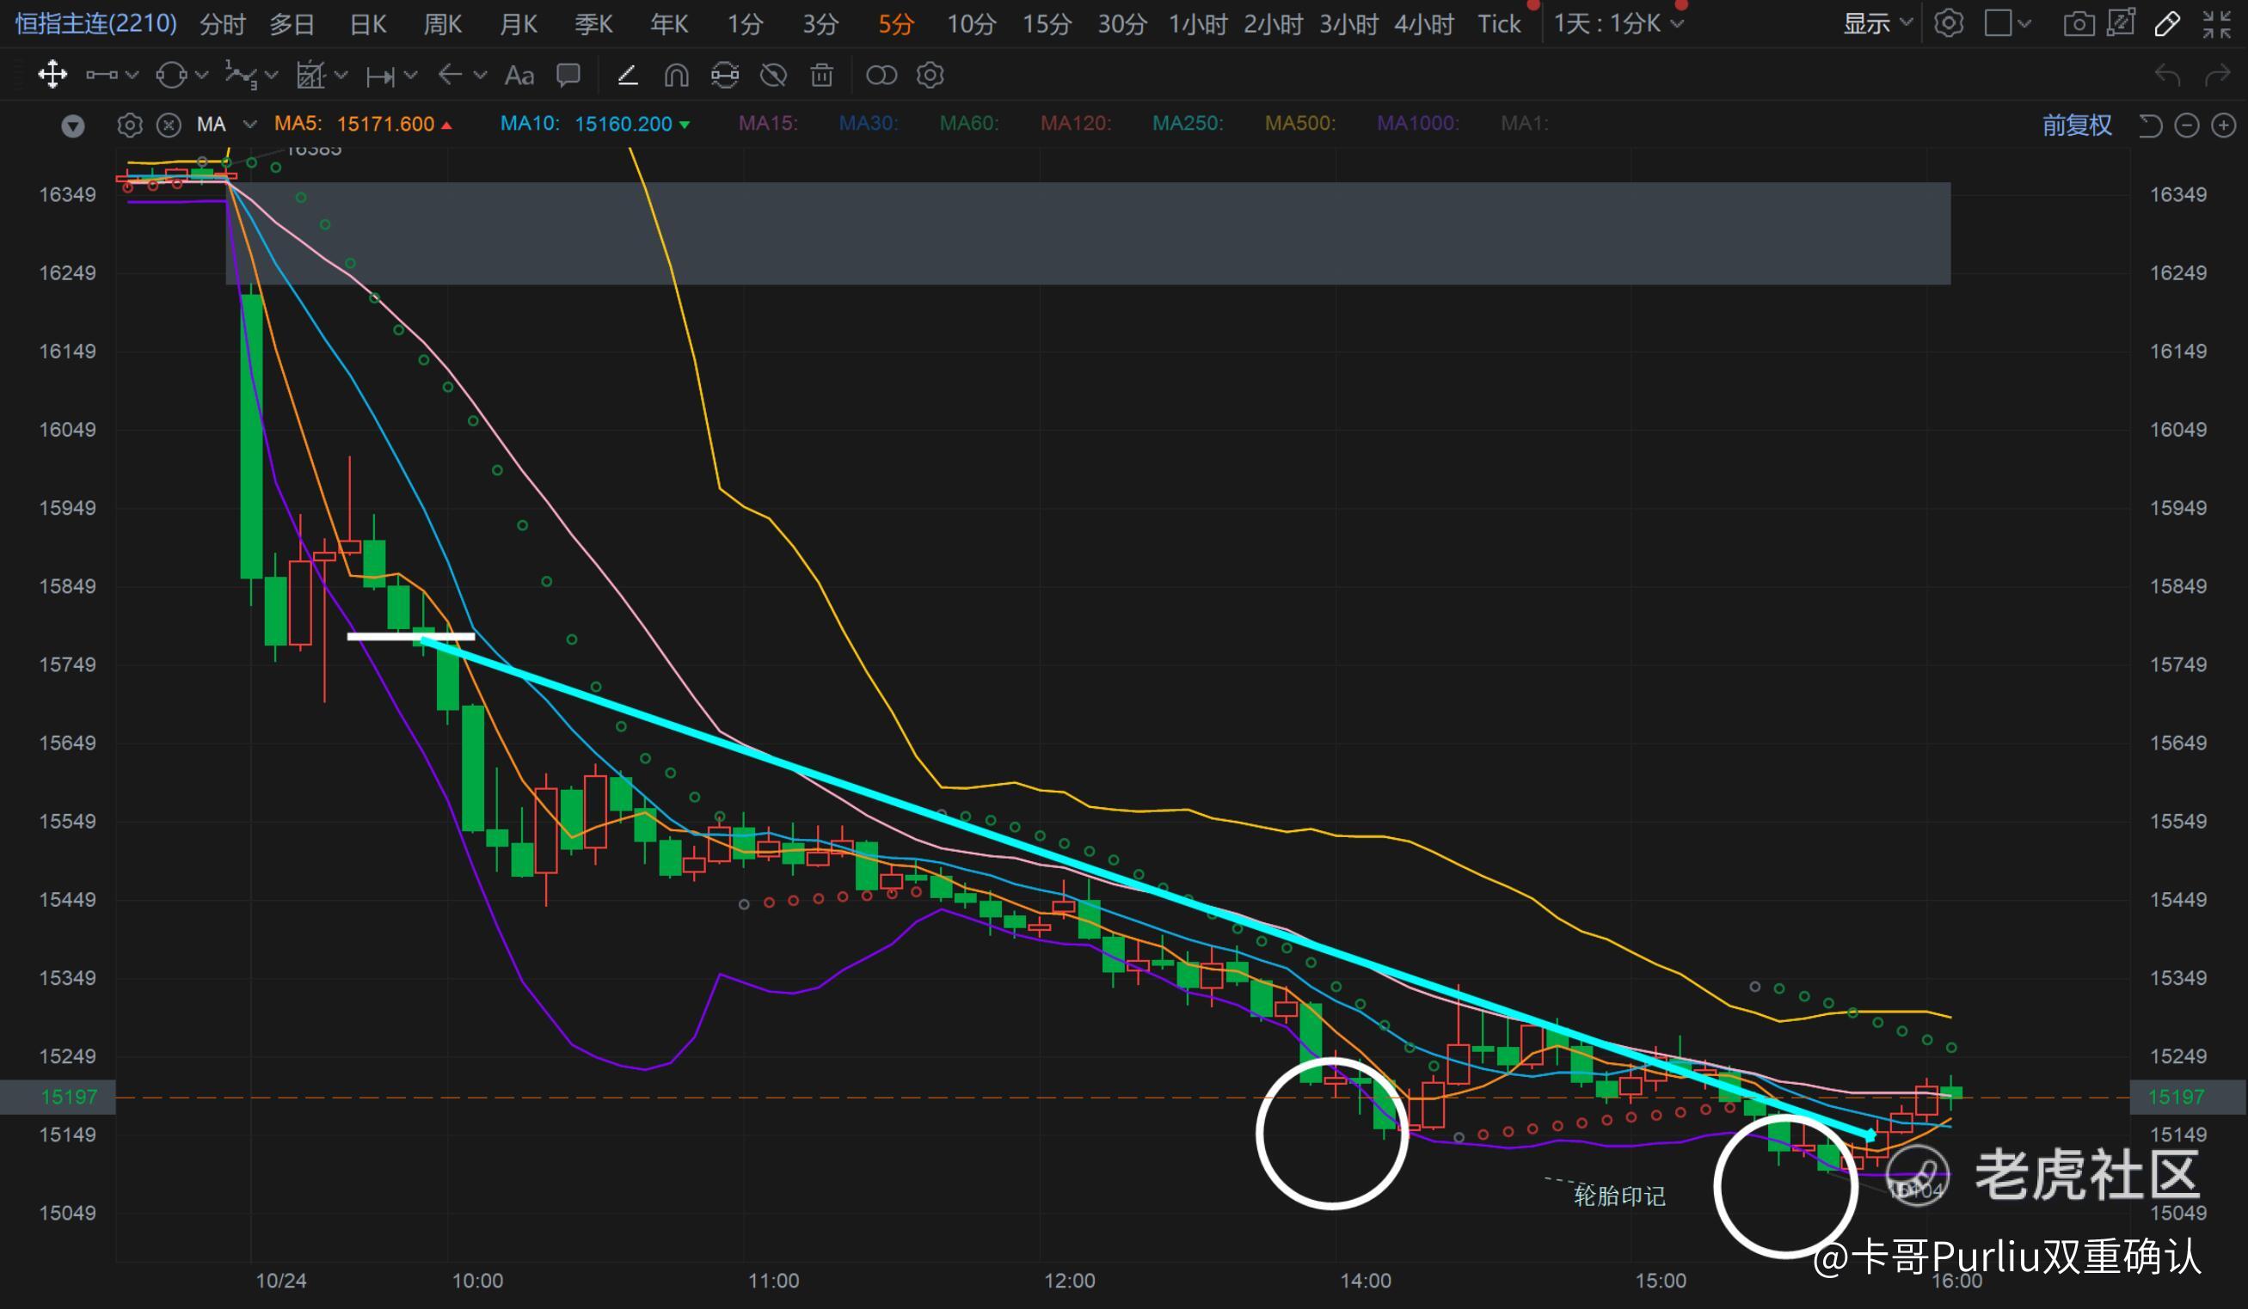
Task: Open the line style pencil tool
Action: (x=628, y=75)
